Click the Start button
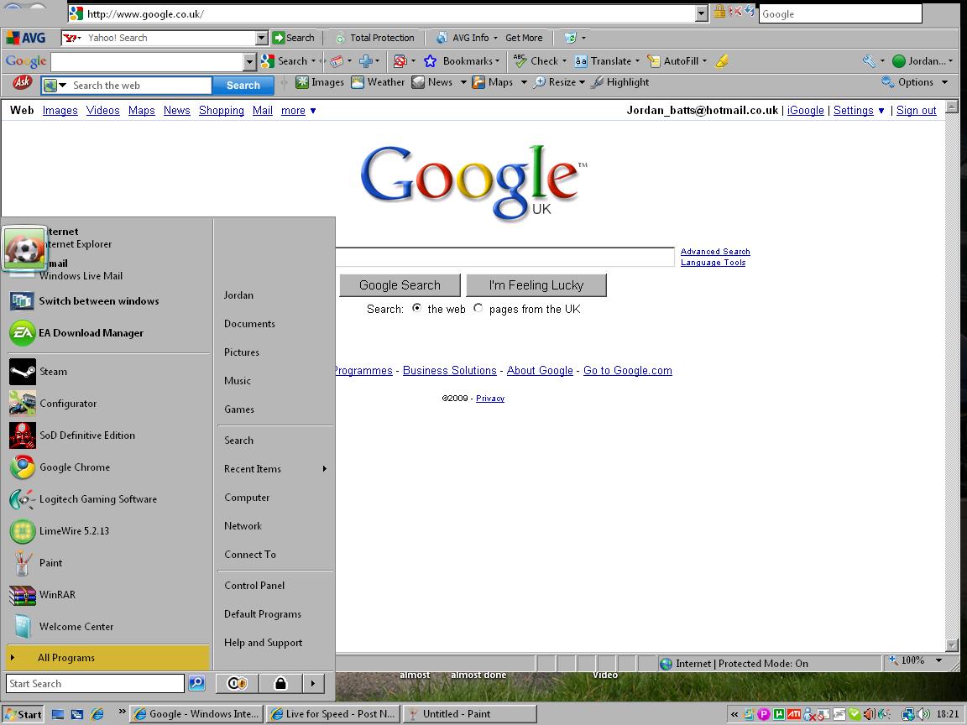 (x=24, y=715)
